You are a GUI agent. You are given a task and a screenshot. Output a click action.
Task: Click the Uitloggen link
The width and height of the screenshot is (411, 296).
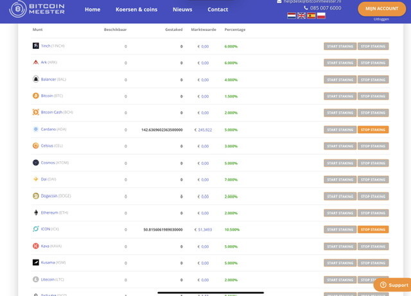click(381, 19)
